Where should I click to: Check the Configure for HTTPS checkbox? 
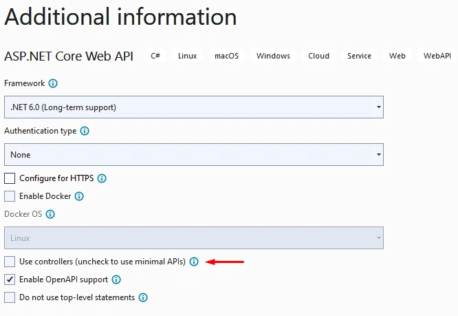coord(10,178)
